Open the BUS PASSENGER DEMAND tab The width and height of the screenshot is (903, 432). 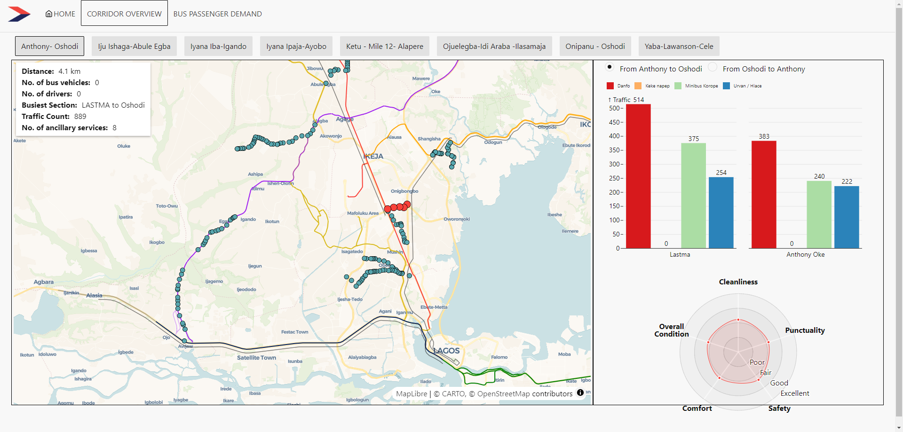coord(218,14)
